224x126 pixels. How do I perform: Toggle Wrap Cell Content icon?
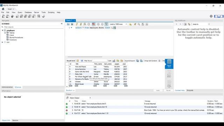[x=160, y=61]
